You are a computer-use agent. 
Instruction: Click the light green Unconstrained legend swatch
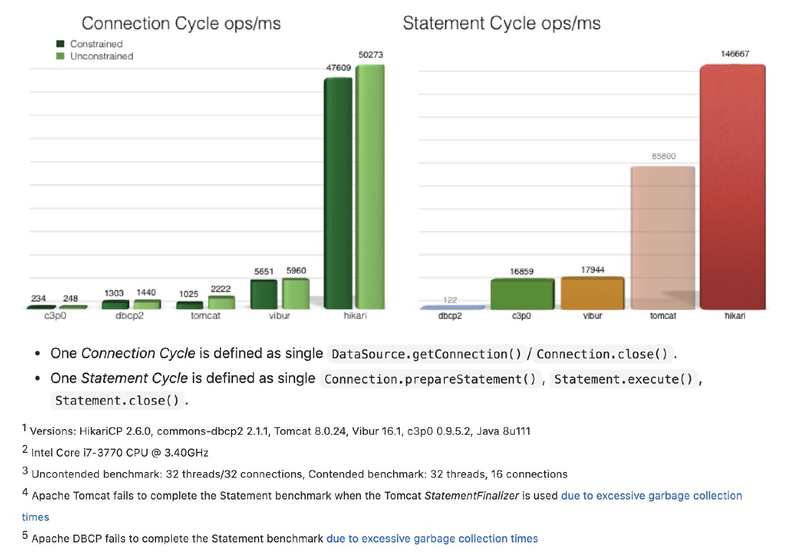coord(60,56)
